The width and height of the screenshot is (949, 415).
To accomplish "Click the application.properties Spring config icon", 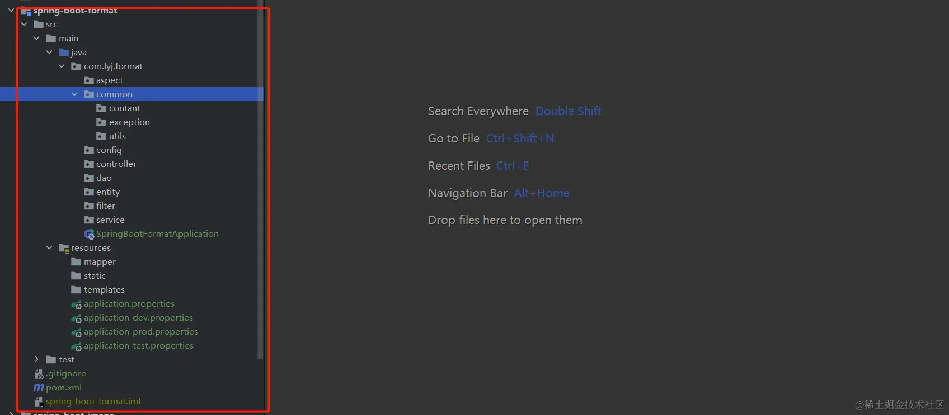I will point(76,304).
